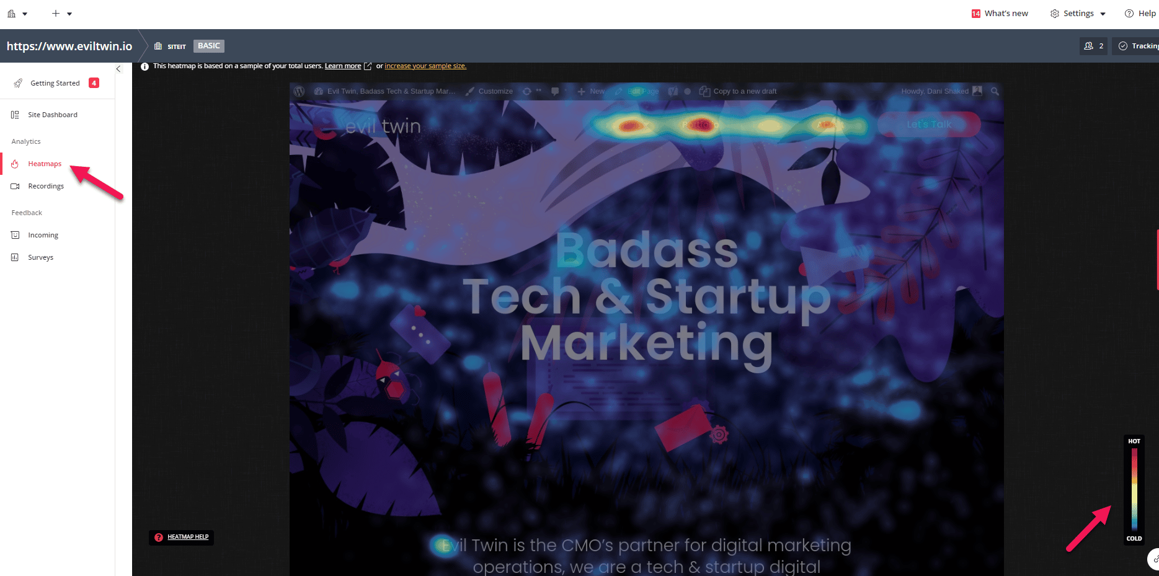Collapse the sidebar with chevron arrow
Screen dimensions: 1159x576
click(118, 69)
